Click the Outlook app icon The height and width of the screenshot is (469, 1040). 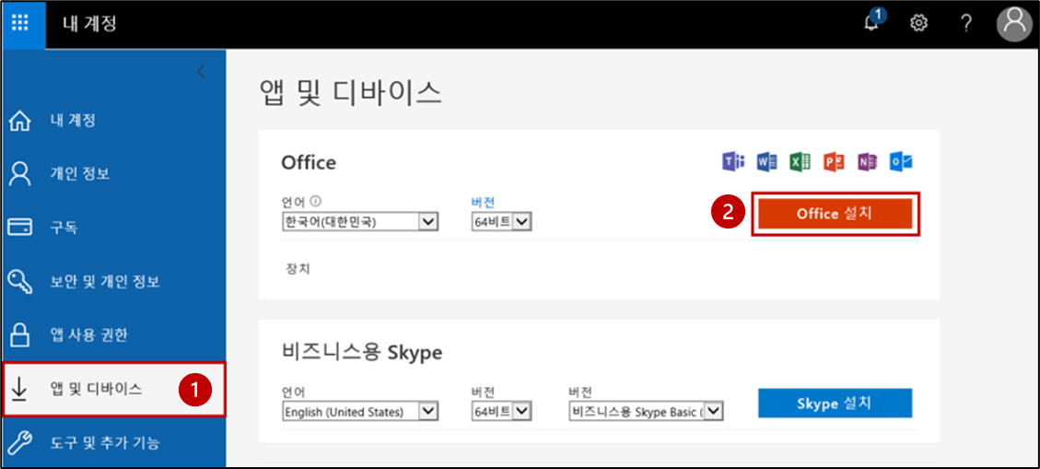click(x=902, y=161)
